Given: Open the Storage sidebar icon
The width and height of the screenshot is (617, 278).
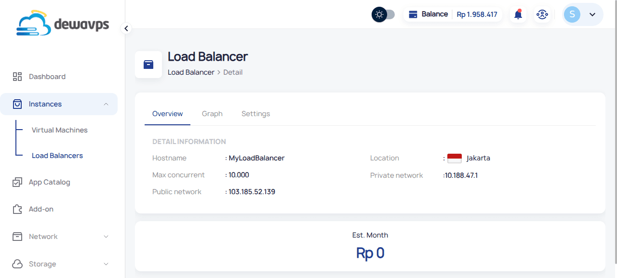Looking at the screenshot, I should click(17, 264).
